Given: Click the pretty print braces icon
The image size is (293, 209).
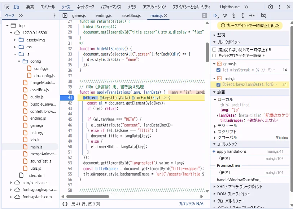Looking at the screenshot, I should [65, 204].
